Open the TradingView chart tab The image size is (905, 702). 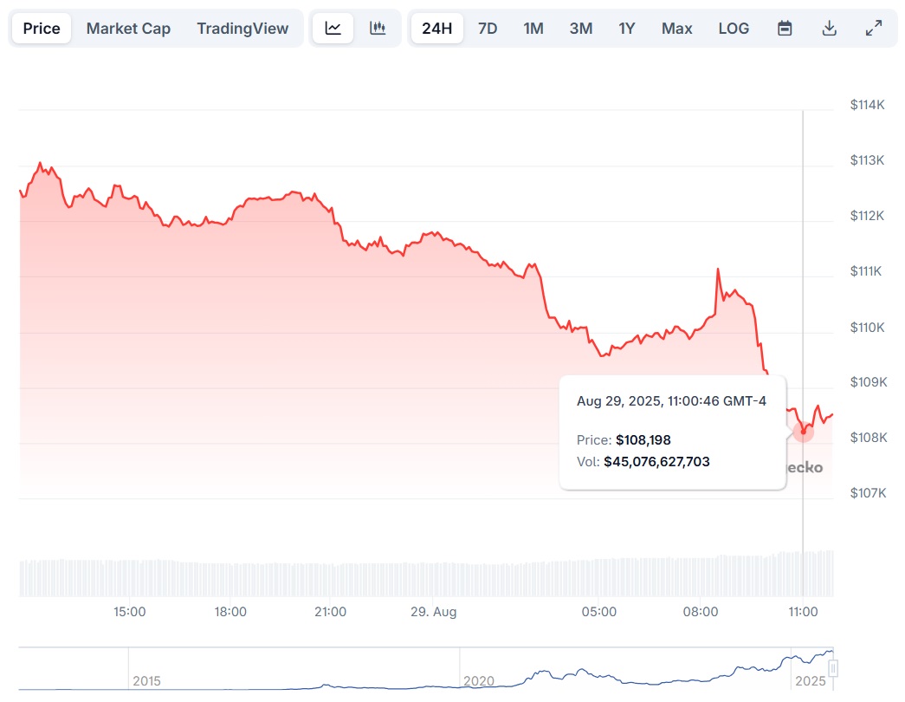pos(242,29)
